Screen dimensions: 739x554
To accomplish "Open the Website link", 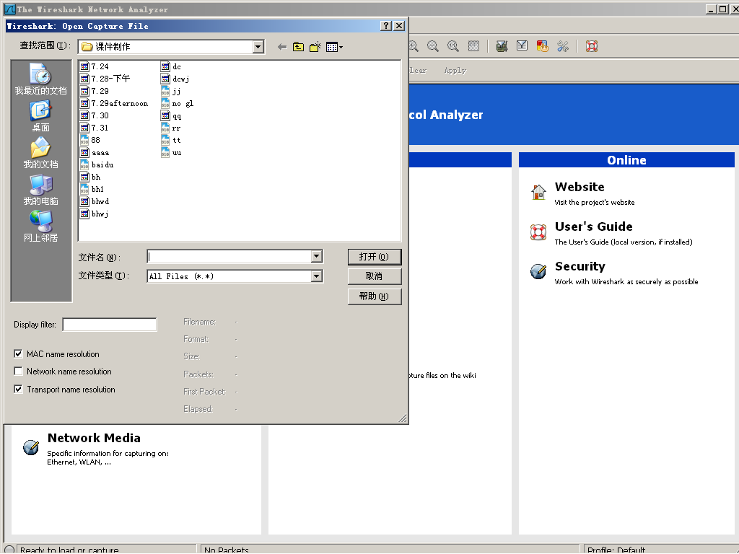I will pos(580,187).
